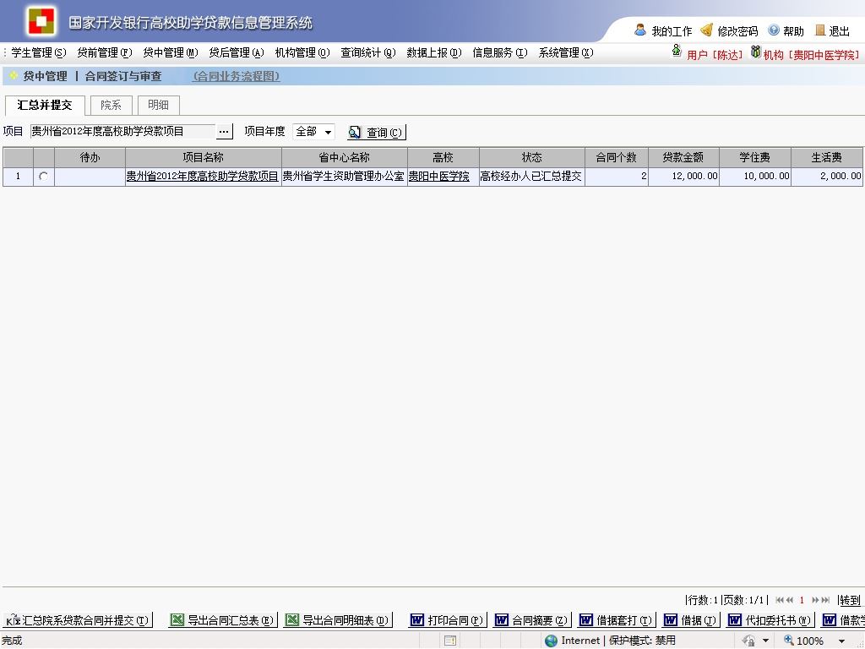The width and height of the screenshot is (865, 649).
Task: Click the system logo icon in header
Action: pos(41,20)
